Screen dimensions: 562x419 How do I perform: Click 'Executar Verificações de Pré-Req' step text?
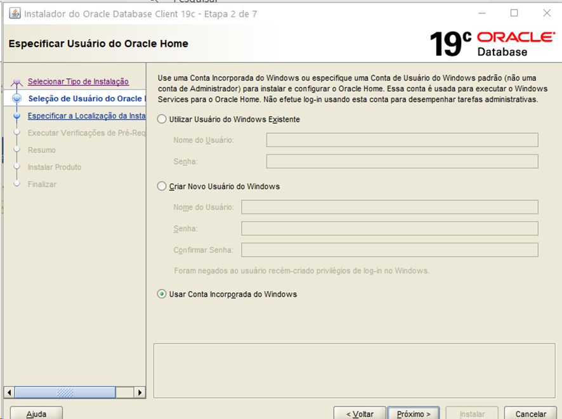[87, 133]
